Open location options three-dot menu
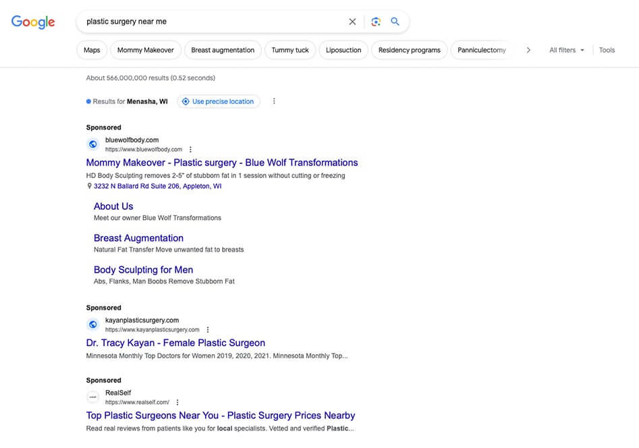The height and width of the screenshot is (448, 639). point(274,101)
